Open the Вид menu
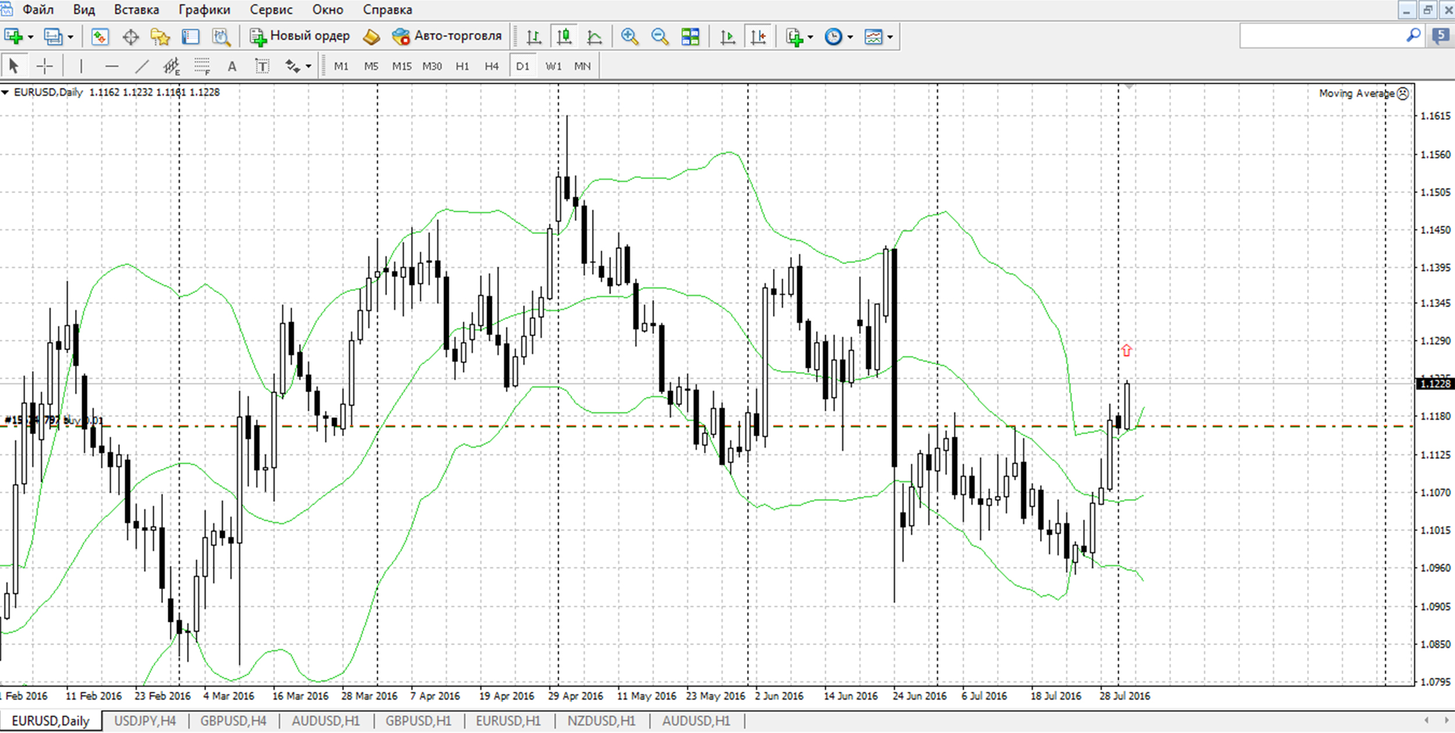 click(x=84, y=10)
